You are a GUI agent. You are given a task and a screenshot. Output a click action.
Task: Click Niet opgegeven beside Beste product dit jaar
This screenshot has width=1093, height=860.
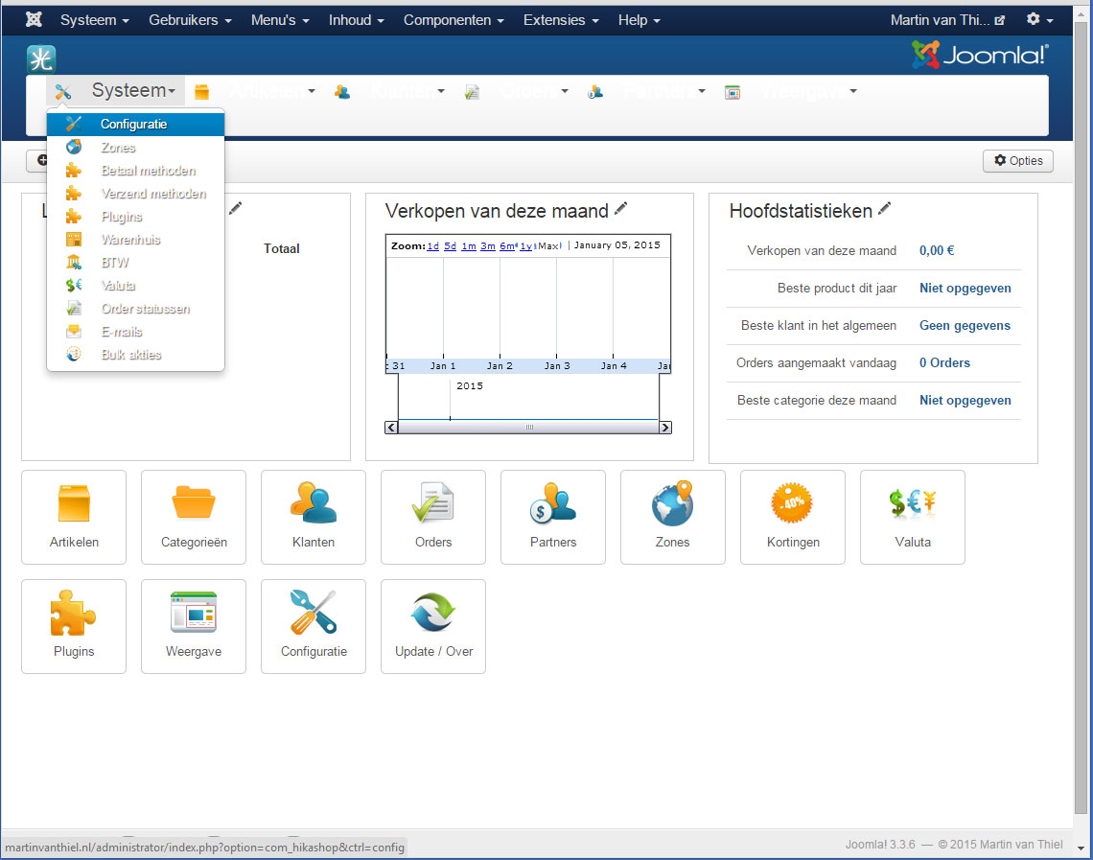pyautogui.click(x=965, y=288)
